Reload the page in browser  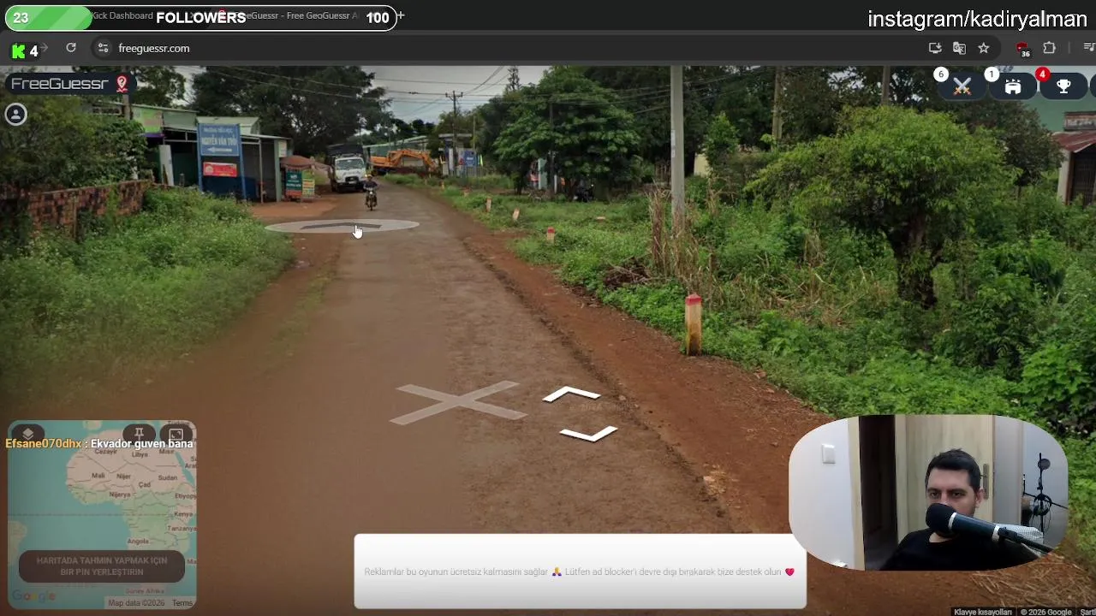pos(71,48)
